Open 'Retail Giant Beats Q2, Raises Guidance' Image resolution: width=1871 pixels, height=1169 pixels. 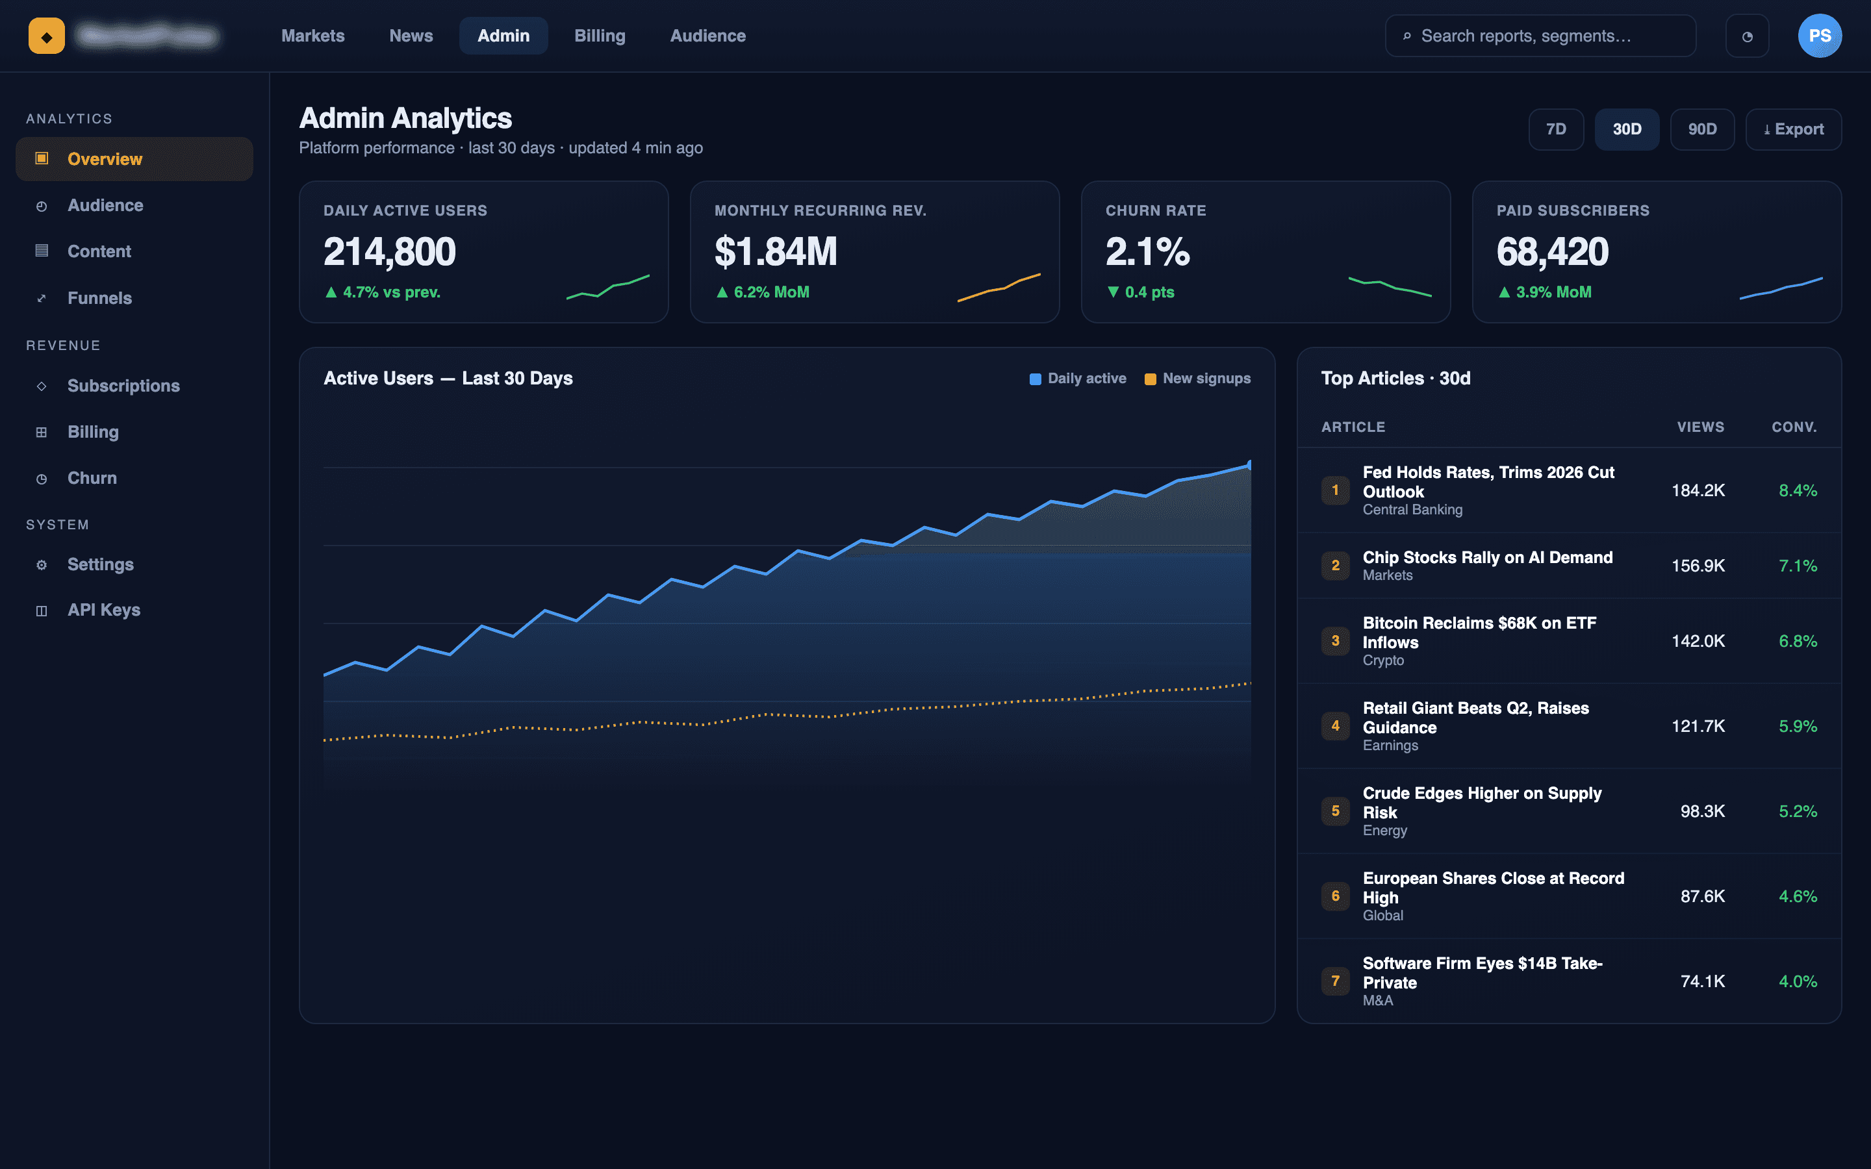[x=1475, y=718]
